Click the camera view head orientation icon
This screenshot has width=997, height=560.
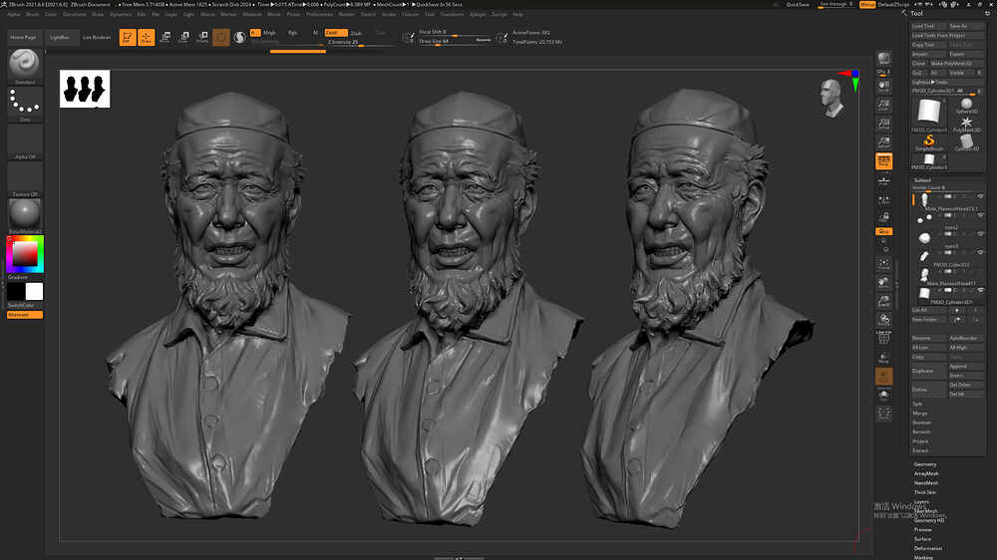[831, 98]
